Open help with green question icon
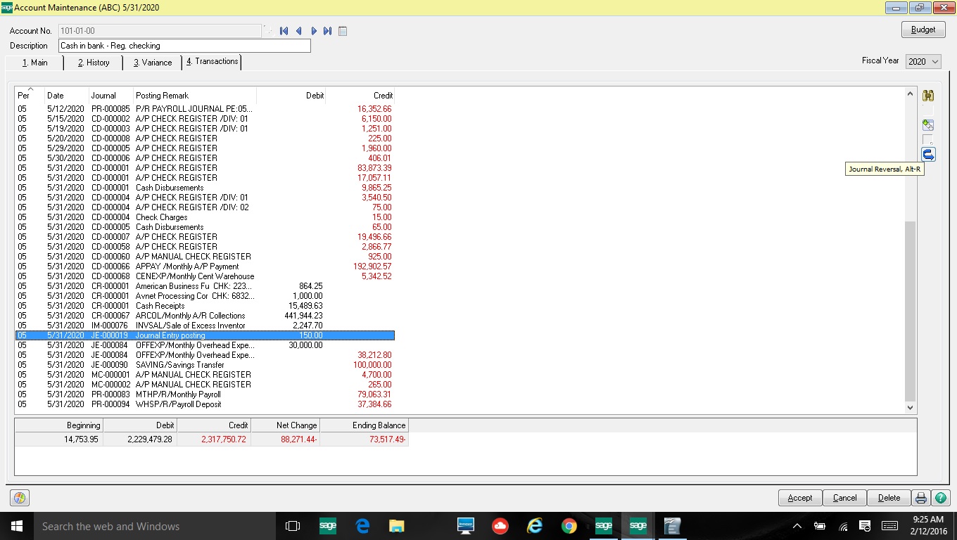 pyautogui.click(x=940, y=498)
